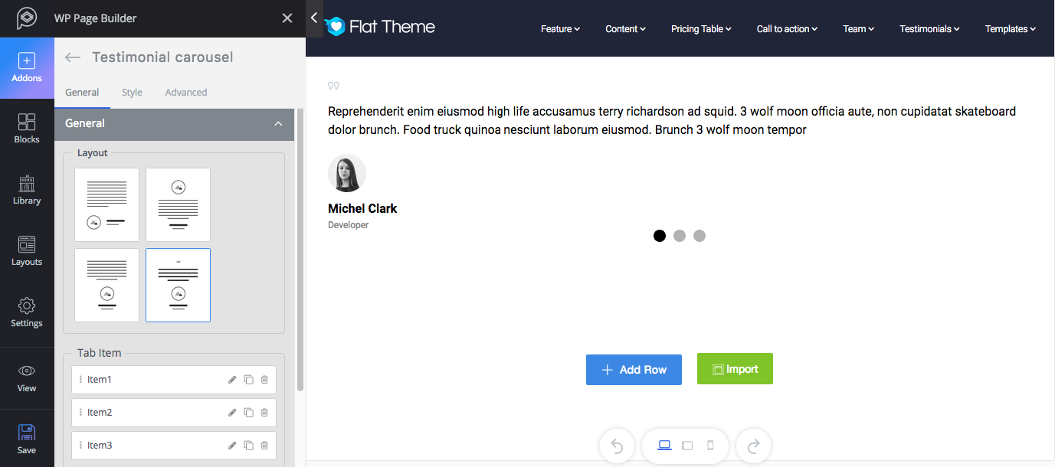Screen dimensions: 1055x467
Task: Close the WP Page Builder panel
Action: click(287, 18)
